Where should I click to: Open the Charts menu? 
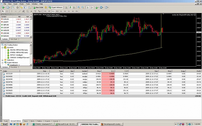(x=22, y=4)
